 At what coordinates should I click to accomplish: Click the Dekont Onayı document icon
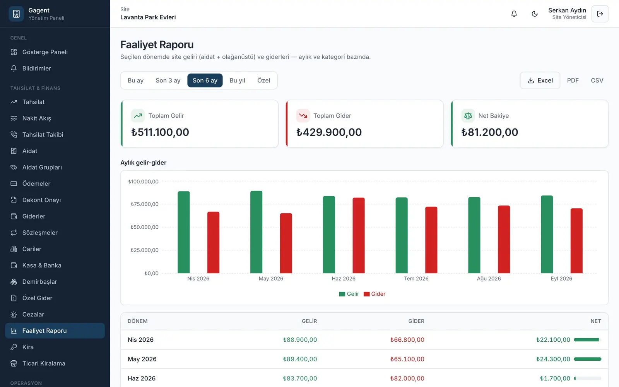click(14, 200)
